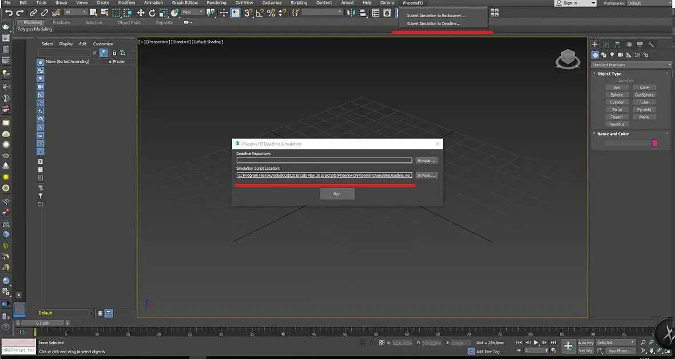Select the Select and Link tool
Viewport: 675px width, 359px height.
pyautogui.click(x=34, y=13)
